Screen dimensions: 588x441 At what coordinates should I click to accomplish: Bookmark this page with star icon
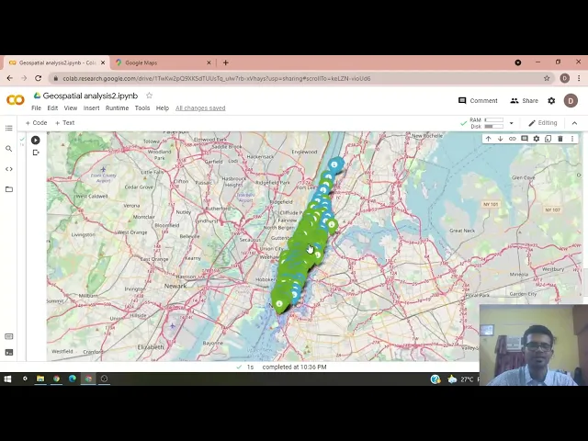pyautogui.click(x=547, y=78)
